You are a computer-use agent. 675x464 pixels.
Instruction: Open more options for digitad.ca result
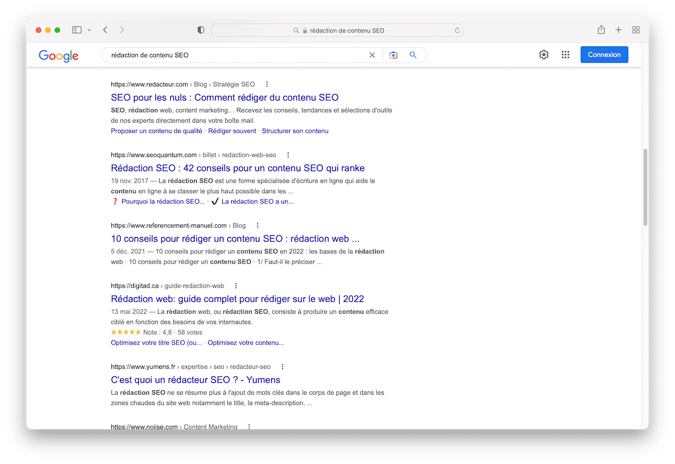[x=236, y=286]
